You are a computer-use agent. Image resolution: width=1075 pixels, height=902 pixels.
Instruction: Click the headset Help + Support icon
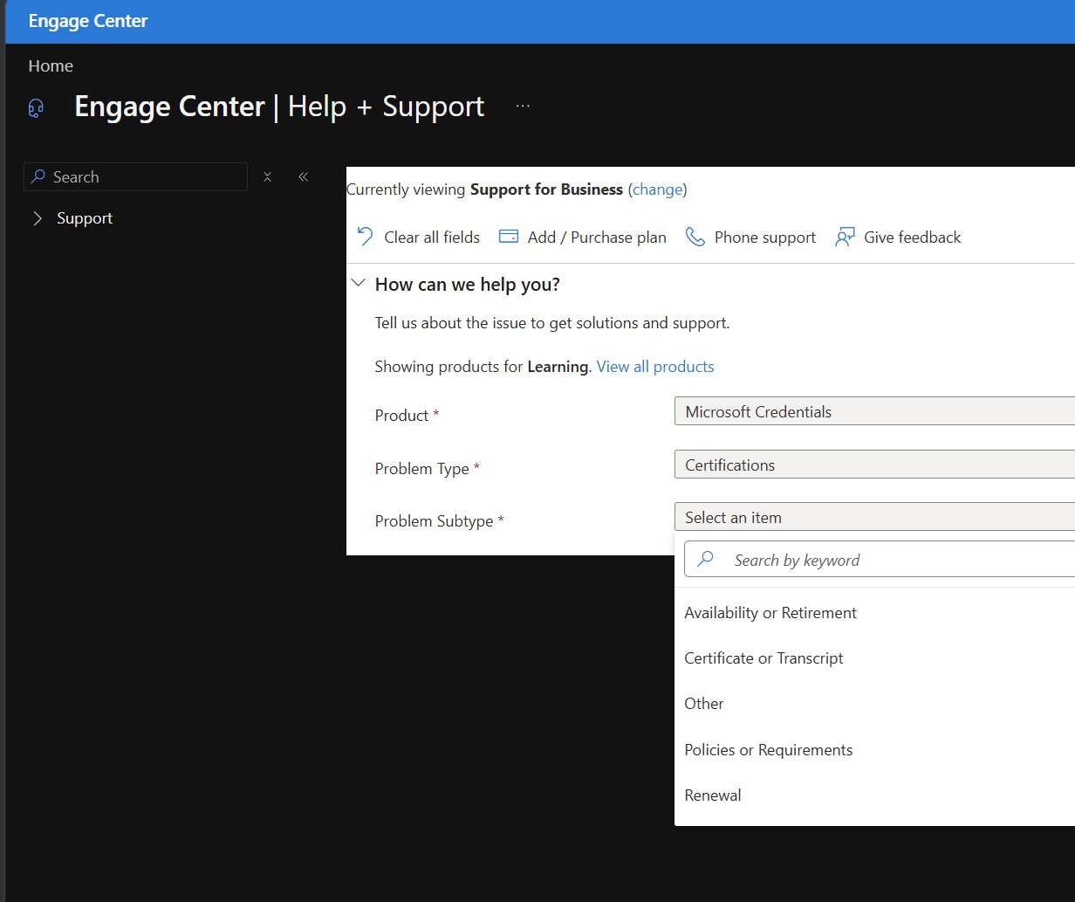36,108
